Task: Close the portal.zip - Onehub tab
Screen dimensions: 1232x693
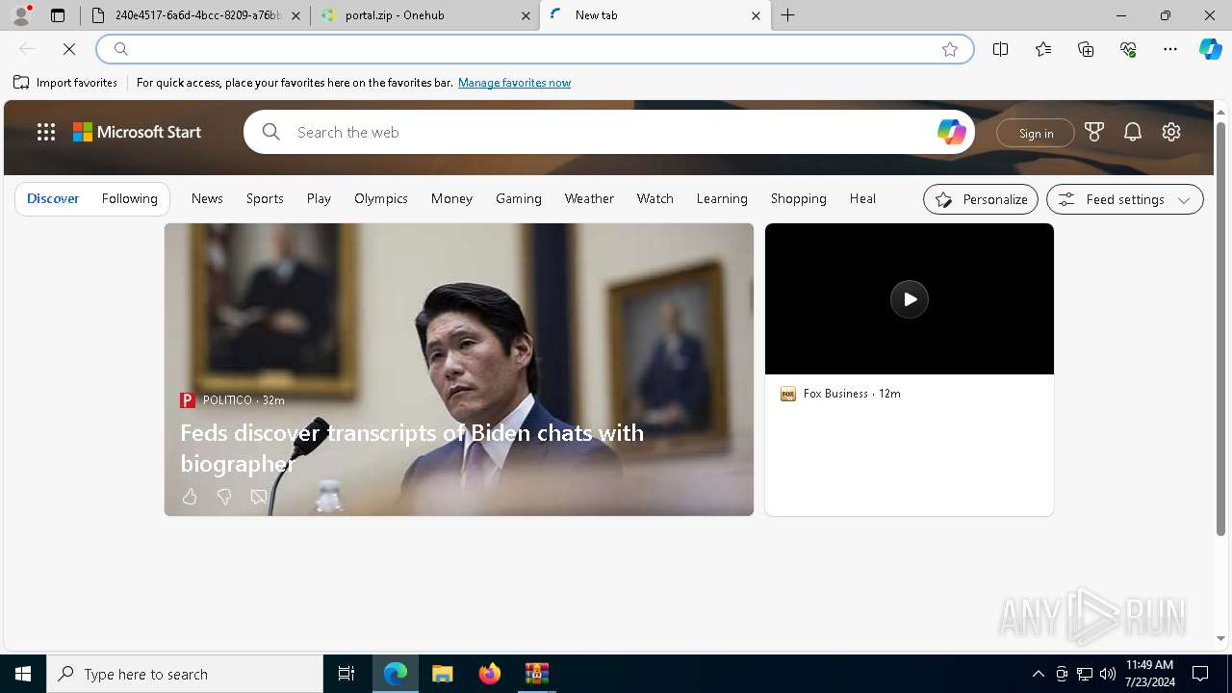Action: 526,15
